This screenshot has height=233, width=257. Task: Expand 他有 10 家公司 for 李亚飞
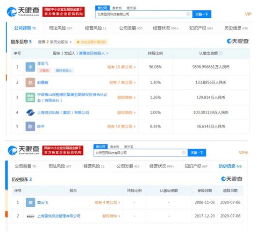(121, 67)
